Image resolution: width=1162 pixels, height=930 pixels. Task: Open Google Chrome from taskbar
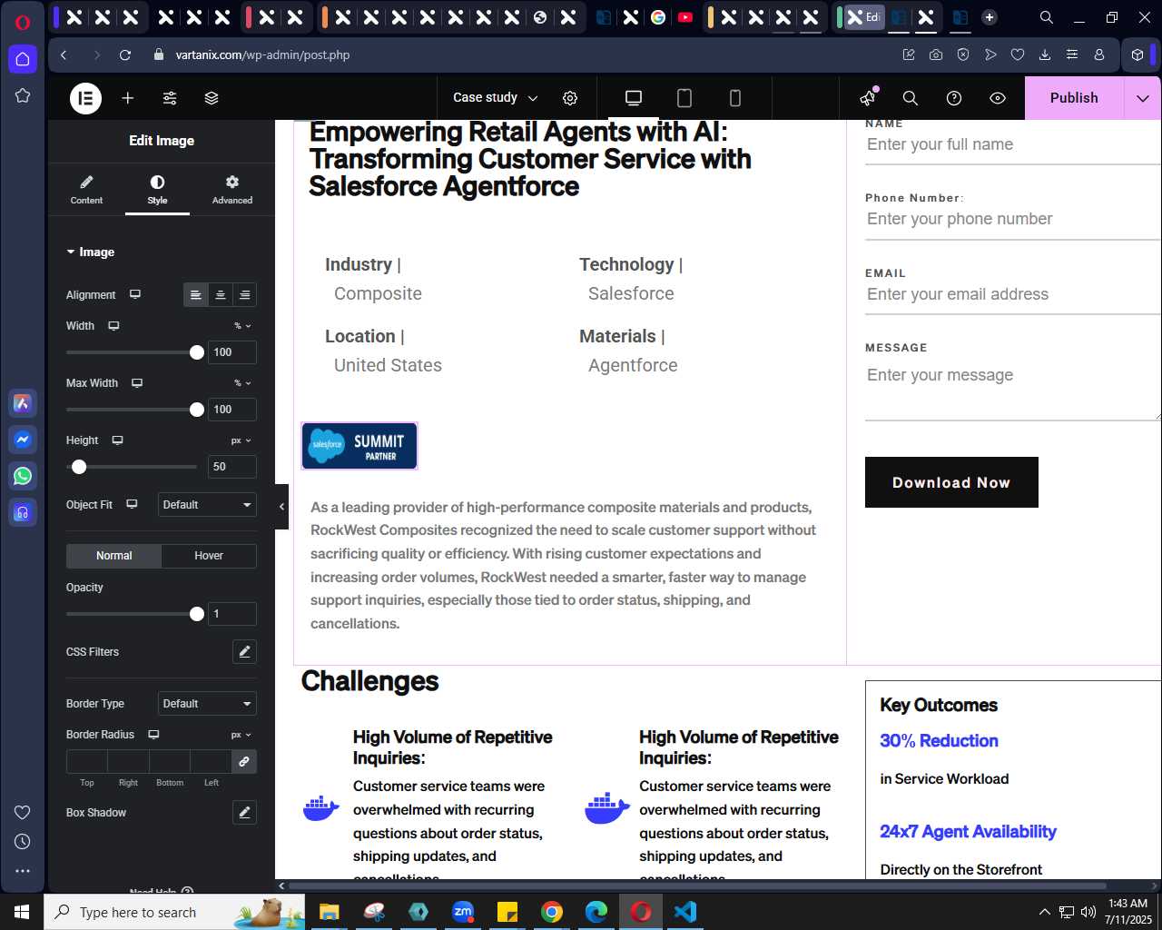(552, 912)
